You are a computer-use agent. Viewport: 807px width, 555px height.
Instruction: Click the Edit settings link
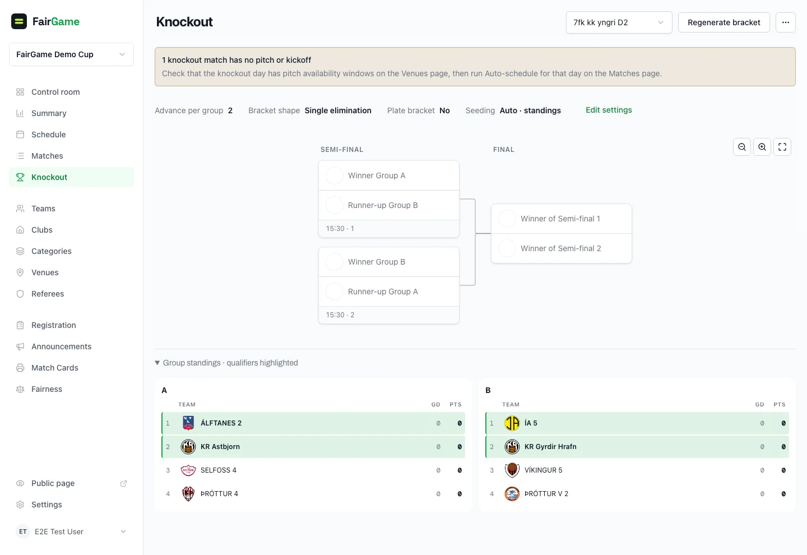pyautogui.click(x=609, y=110)
